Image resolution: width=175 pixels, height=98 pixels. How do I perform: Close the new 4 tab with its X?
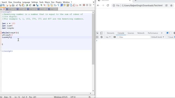coord(46,9)
